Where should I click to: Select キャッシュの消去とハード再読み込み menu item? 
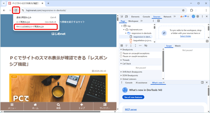pos(36,27)
